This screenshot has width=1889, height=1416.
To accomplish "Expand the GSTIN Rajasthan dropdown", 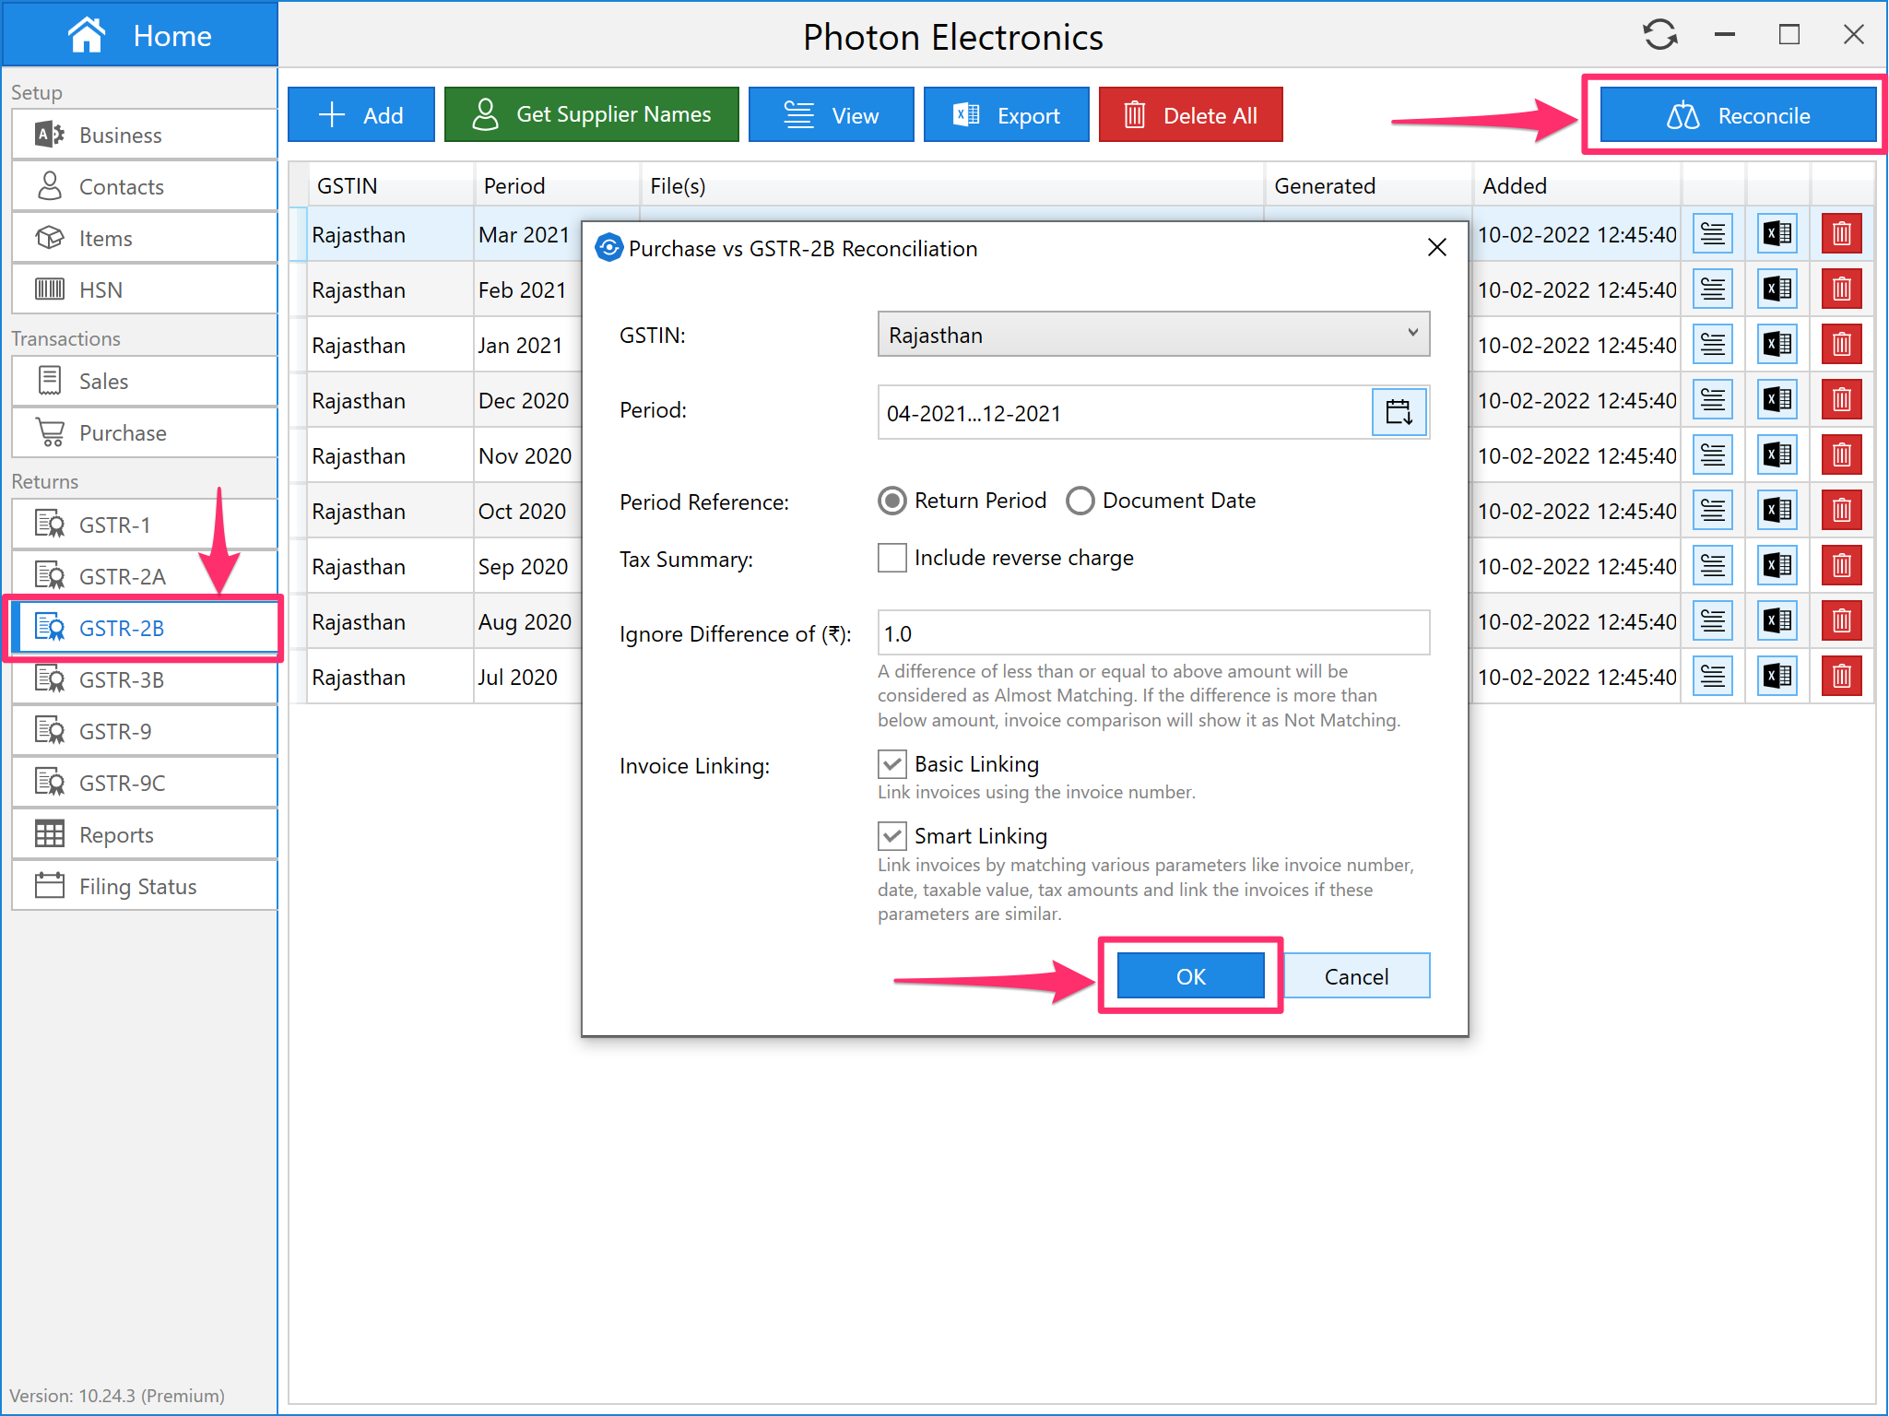I will 1152,335.
